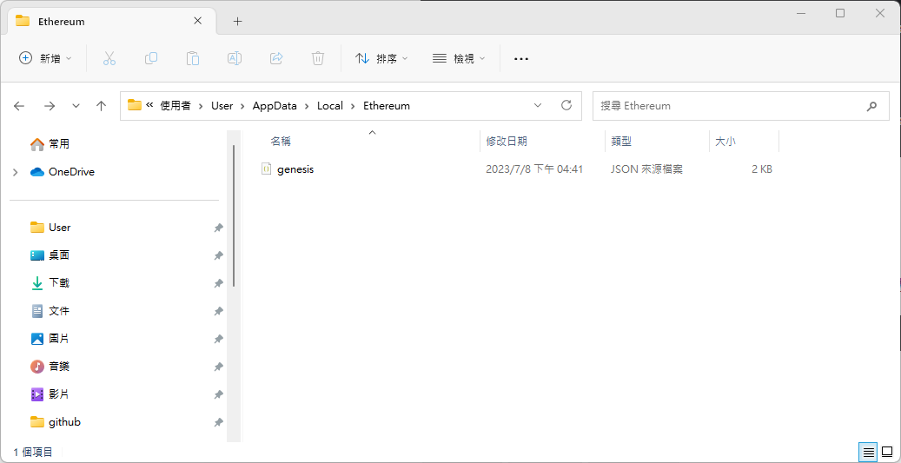Click the search magnifier icon

[871, 106]
